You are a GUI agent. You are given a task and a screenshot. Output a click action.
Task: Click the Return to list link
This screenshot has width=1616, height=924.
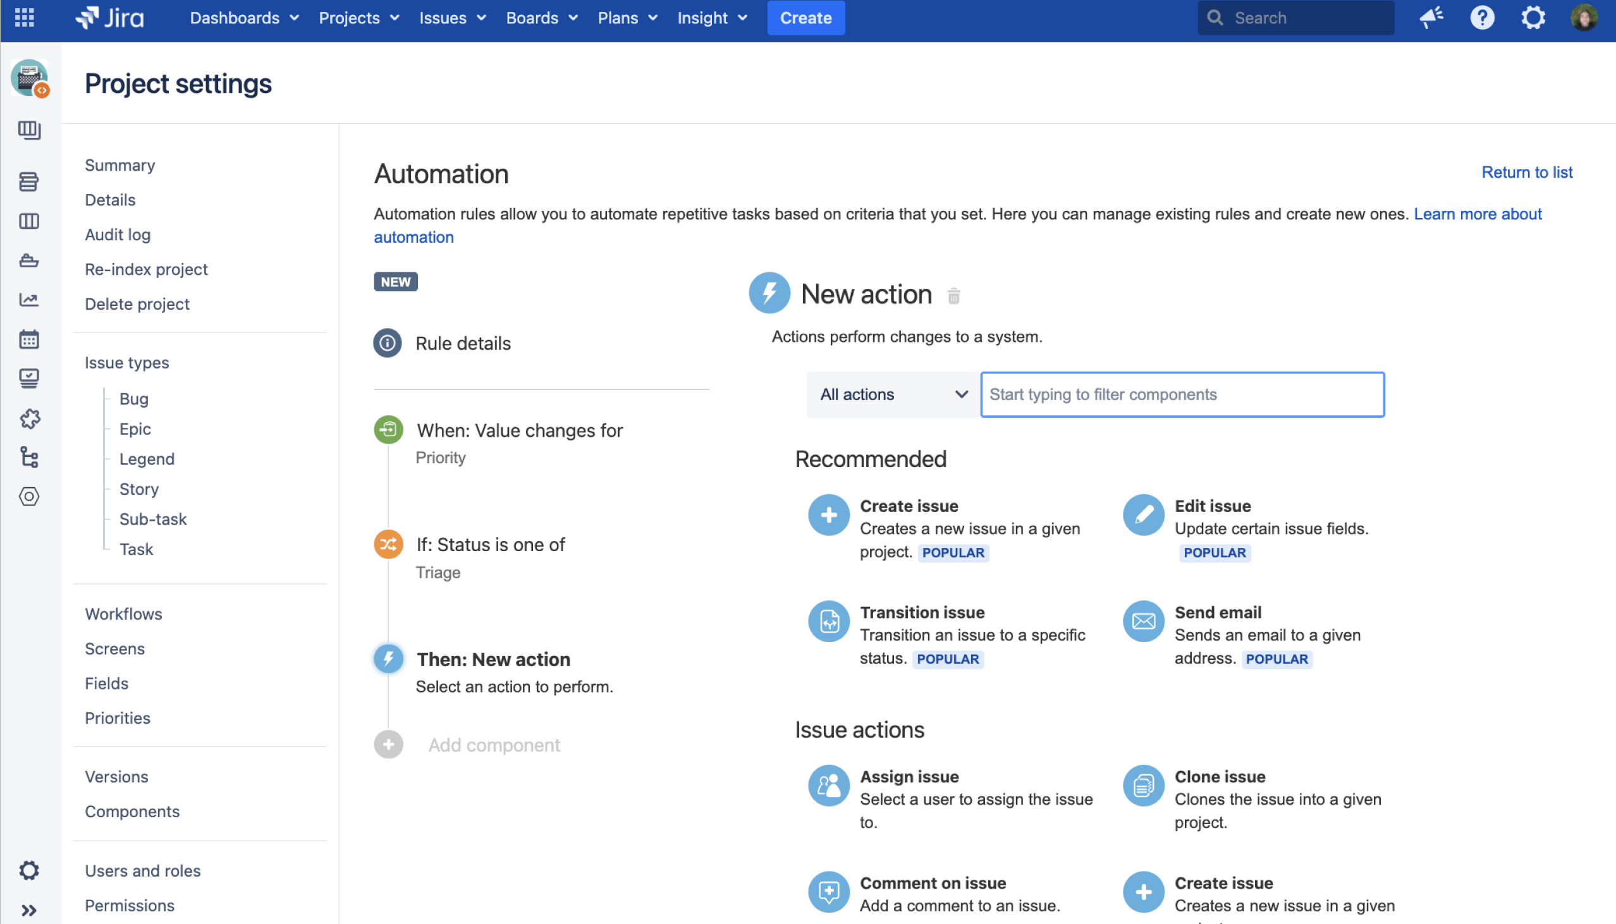[x=1526, y=173]
